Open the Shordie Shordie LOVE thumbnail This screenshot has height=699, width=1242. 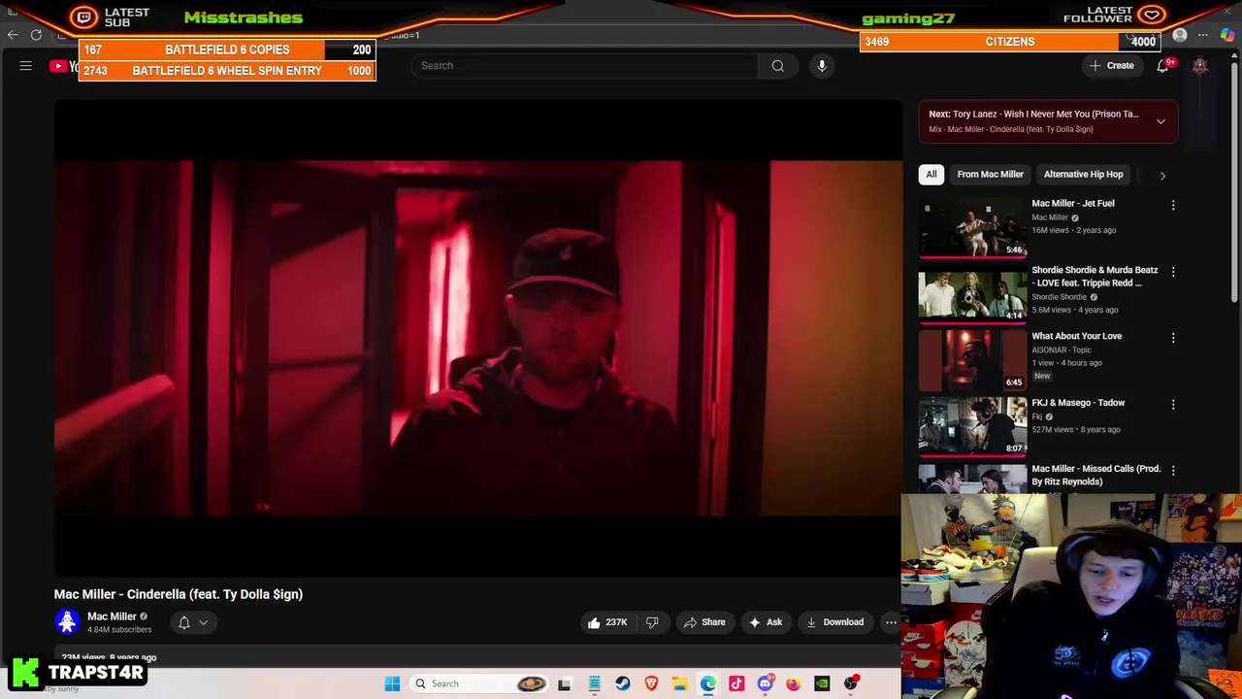tap(972, 293)
